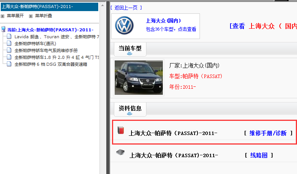Click the 厂家:上海大众(国内) text
Screen dimensions: 297x174
[194, 65]
